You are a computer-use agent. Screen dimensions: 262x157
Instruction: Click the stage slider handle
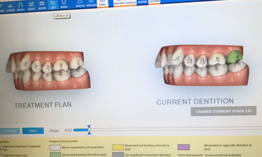[89, 130]
